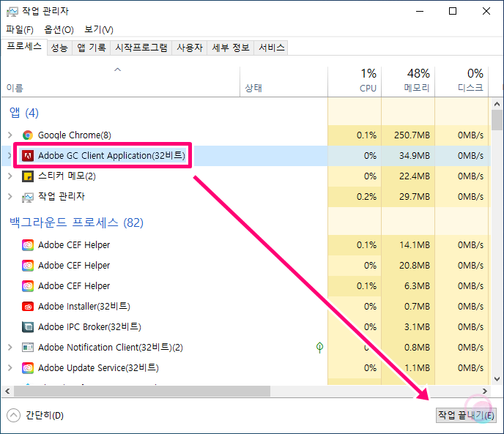
Task: Click the 스티커 메모 yellow note icon
Action: coord(28,176)
